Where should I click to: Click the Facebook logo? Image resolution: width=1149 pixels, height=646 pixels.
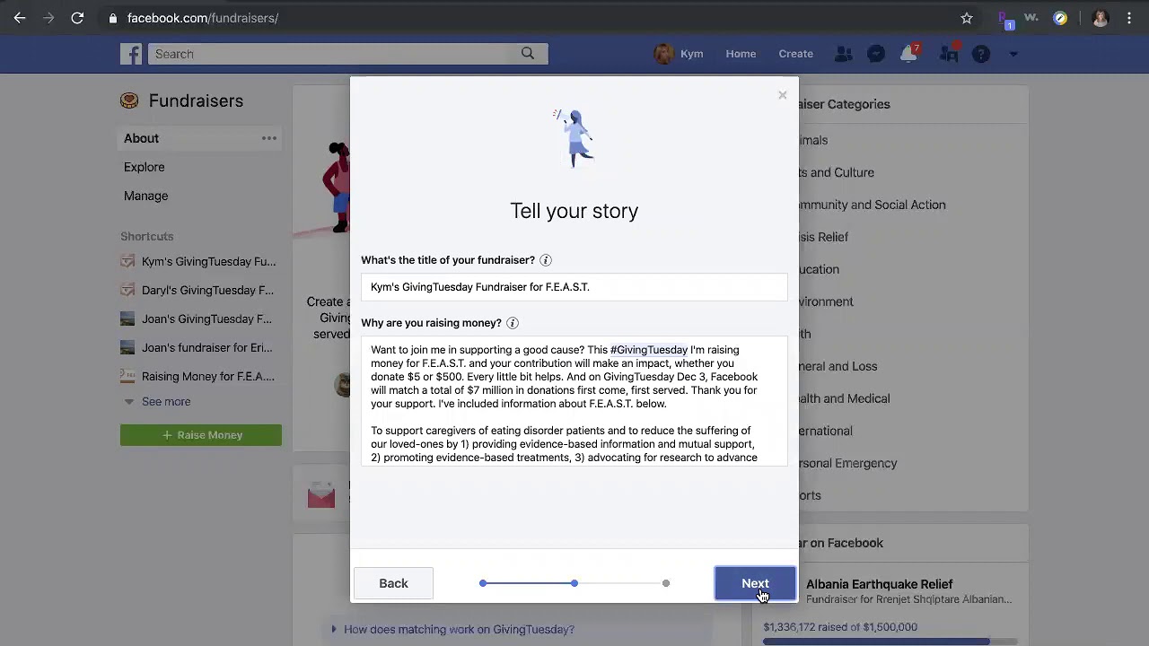(132, 54)
